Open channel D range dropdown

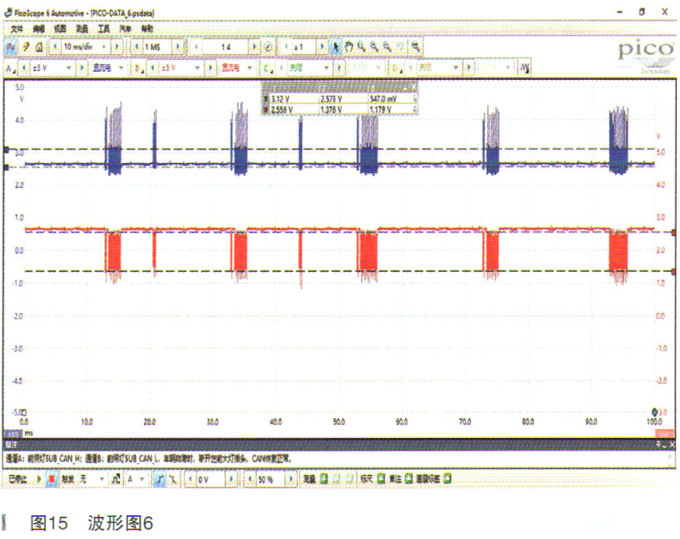456,68
